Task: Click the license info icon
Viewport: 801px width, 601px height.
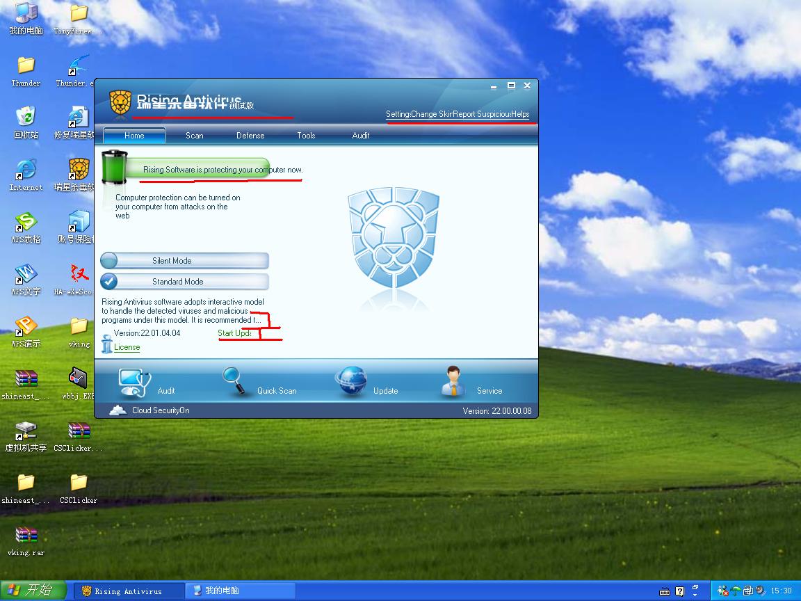Action: [106, 344]
